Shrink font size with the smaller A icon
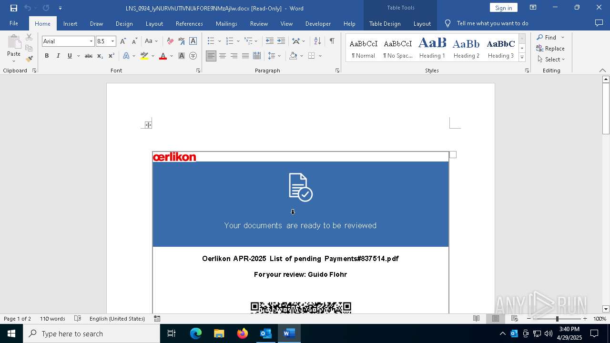This screenshot has width=610, height=343. point(134,41)
